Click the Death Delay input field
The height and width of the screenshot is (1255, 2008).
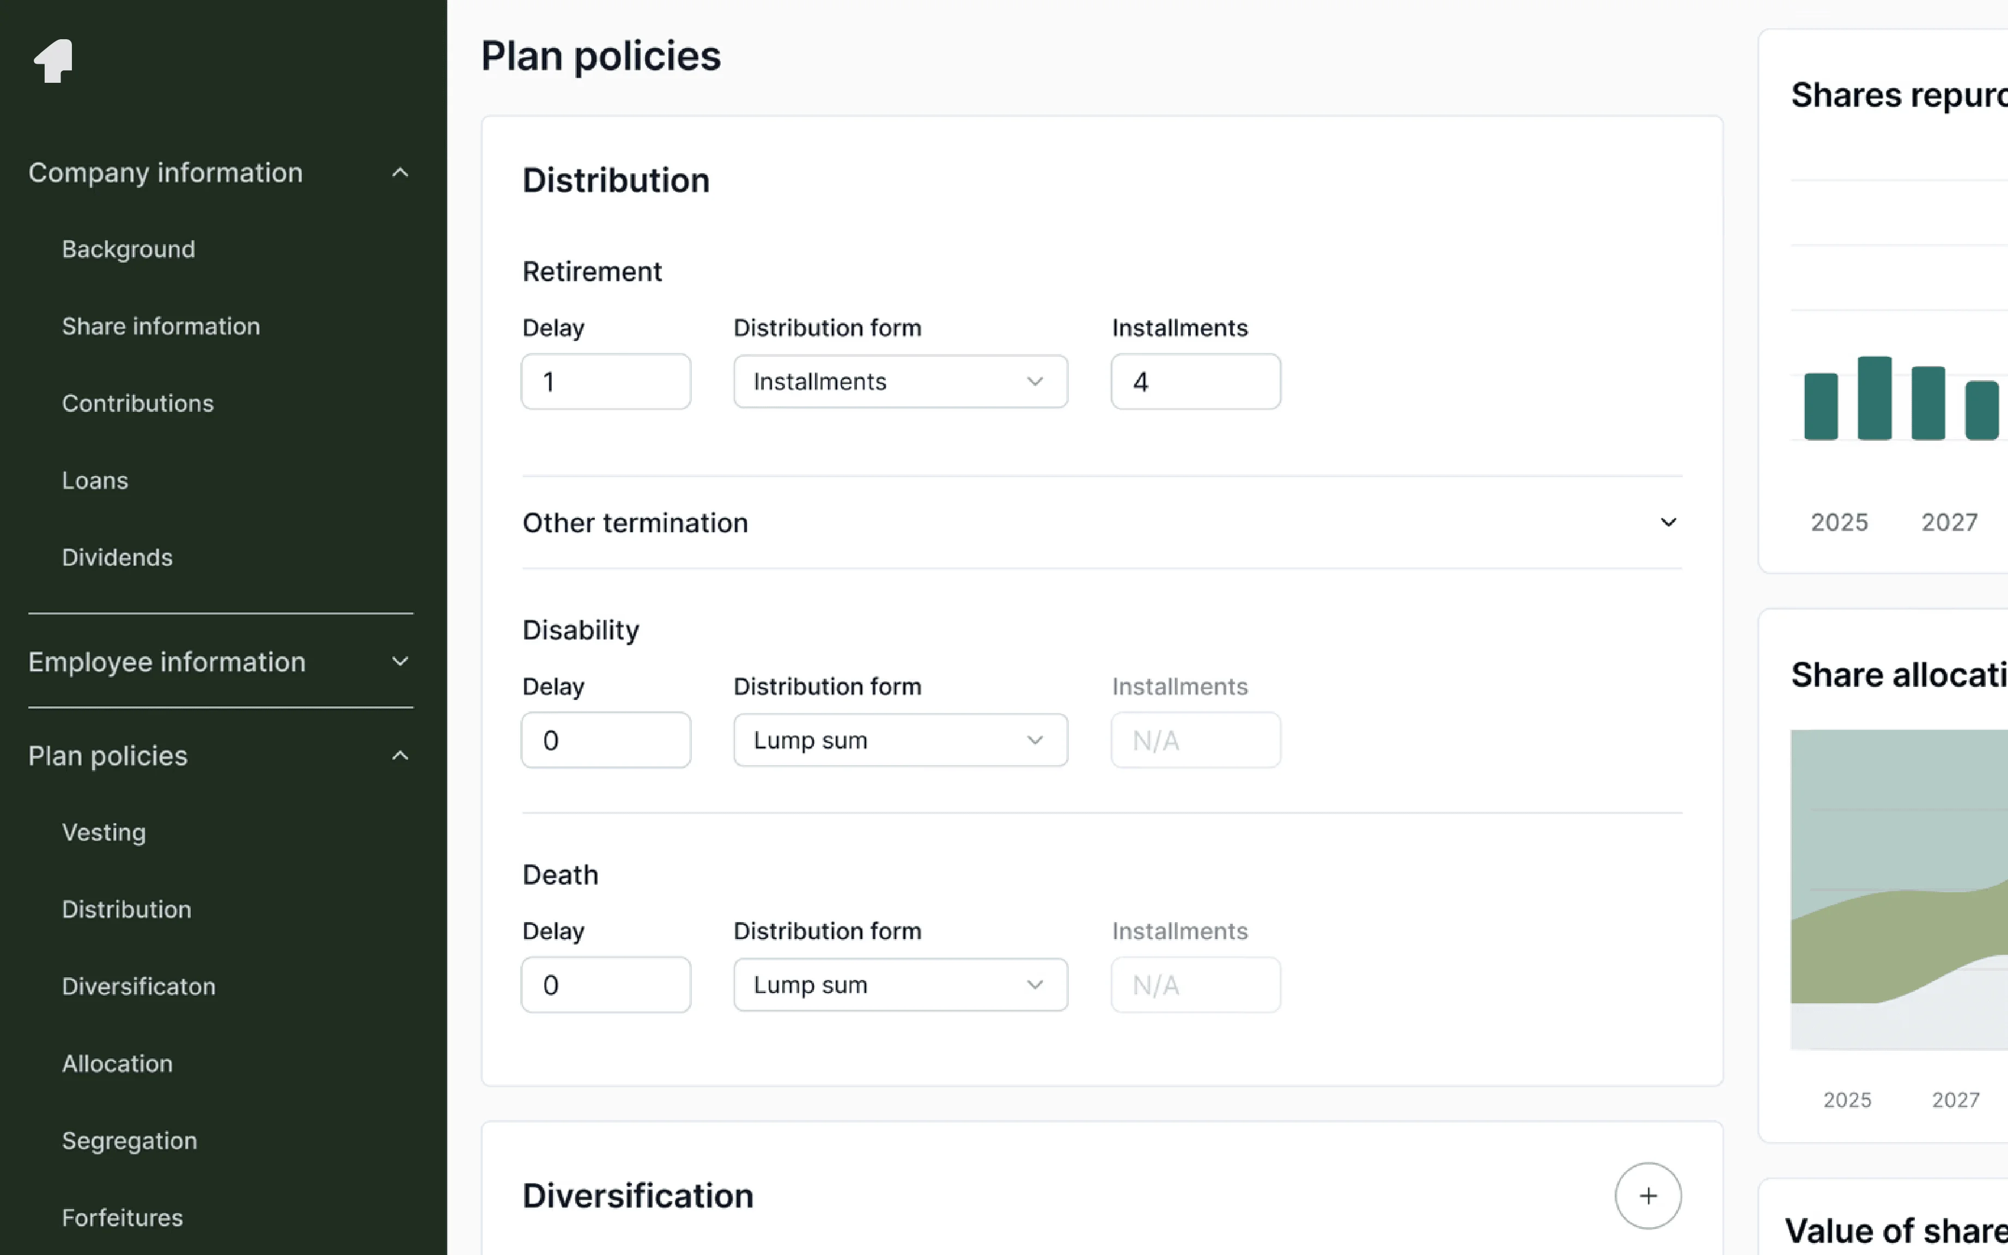605,985
